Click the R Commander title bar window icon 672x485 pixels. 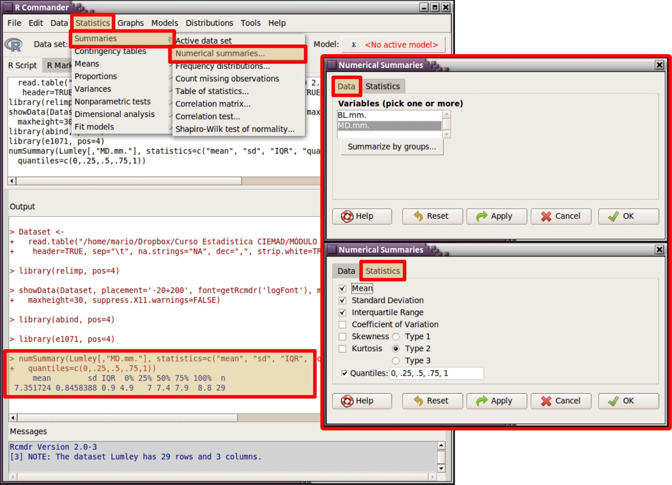tap(8, 7)
